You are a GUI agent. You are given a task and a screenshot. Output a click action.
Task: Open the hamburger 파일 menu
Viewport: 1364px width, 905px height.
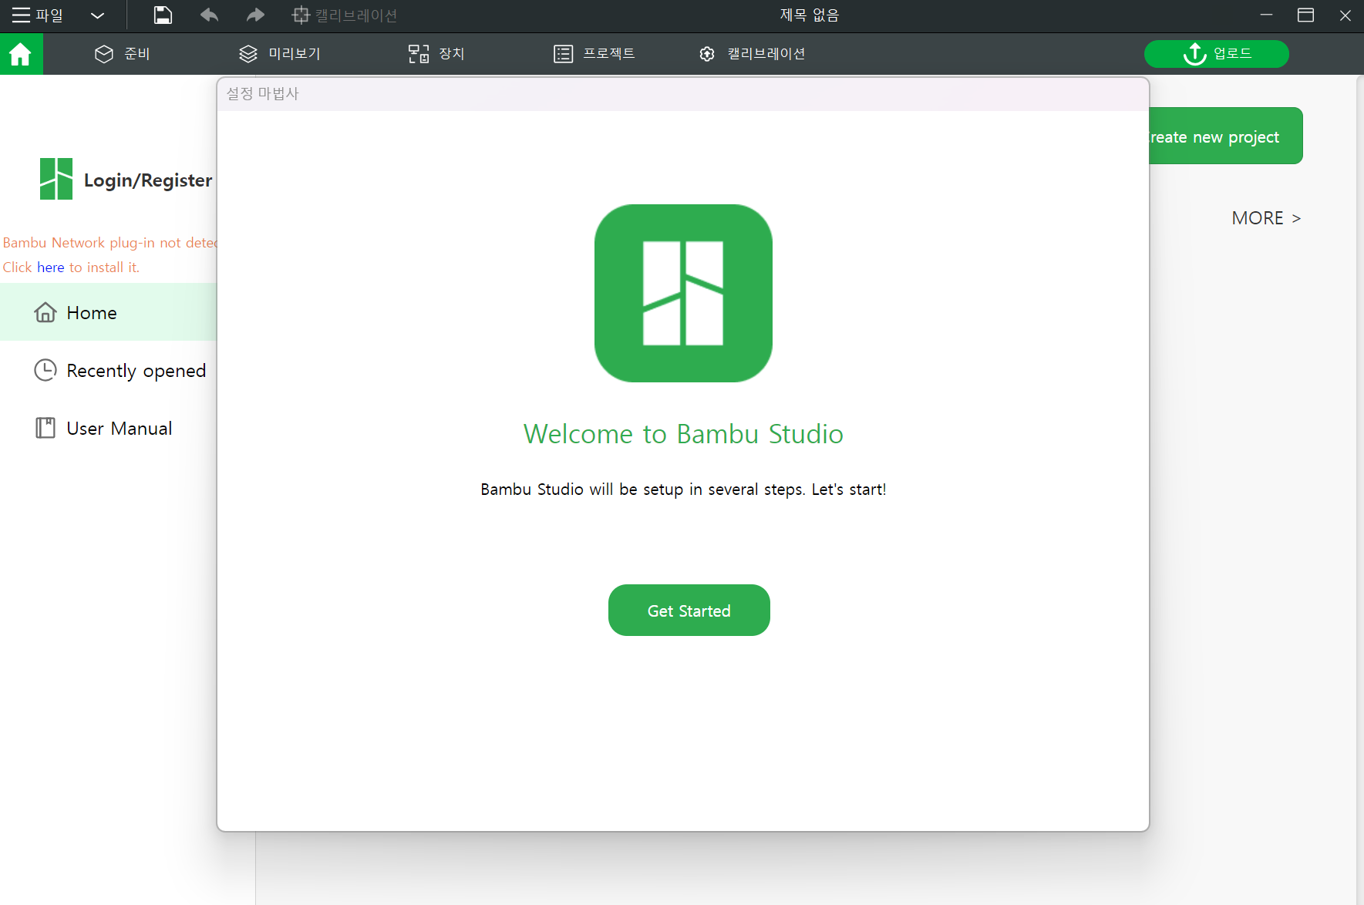37,15
